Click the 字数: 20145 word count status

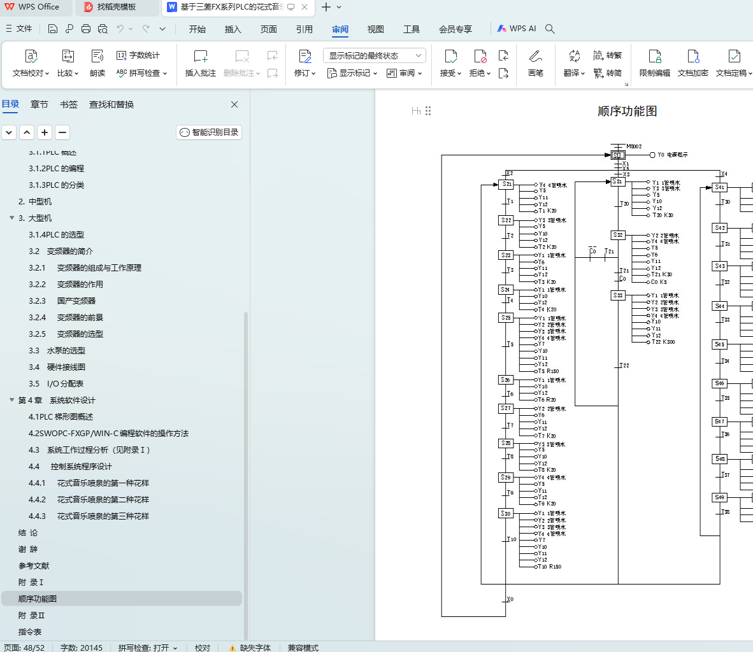81,648
